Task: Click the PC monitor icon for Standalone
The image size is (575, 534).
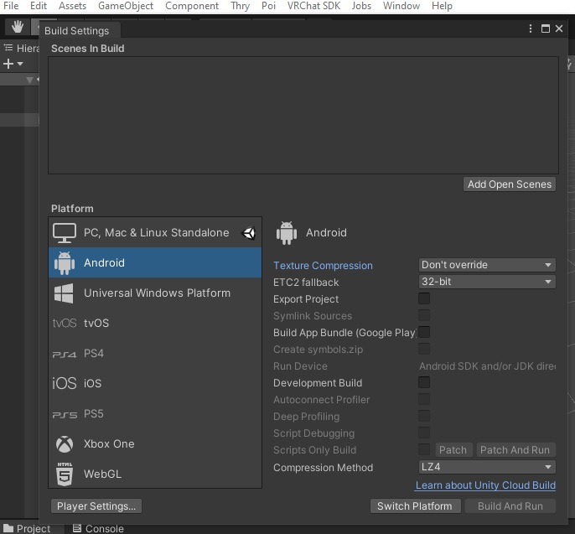Action: point(65,233)
